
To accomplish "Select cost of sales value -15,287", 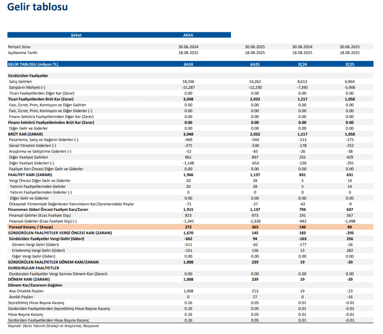I will (189, 88).
